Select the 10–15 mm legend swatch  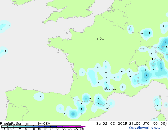pyautogui.click(x=35, y=127)
